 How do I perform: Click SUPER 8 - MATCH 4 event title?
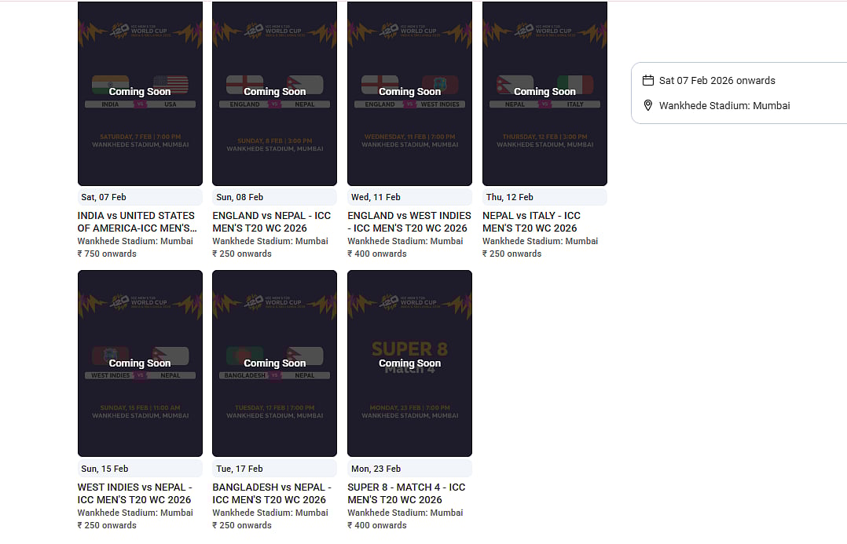click(406, 493)
